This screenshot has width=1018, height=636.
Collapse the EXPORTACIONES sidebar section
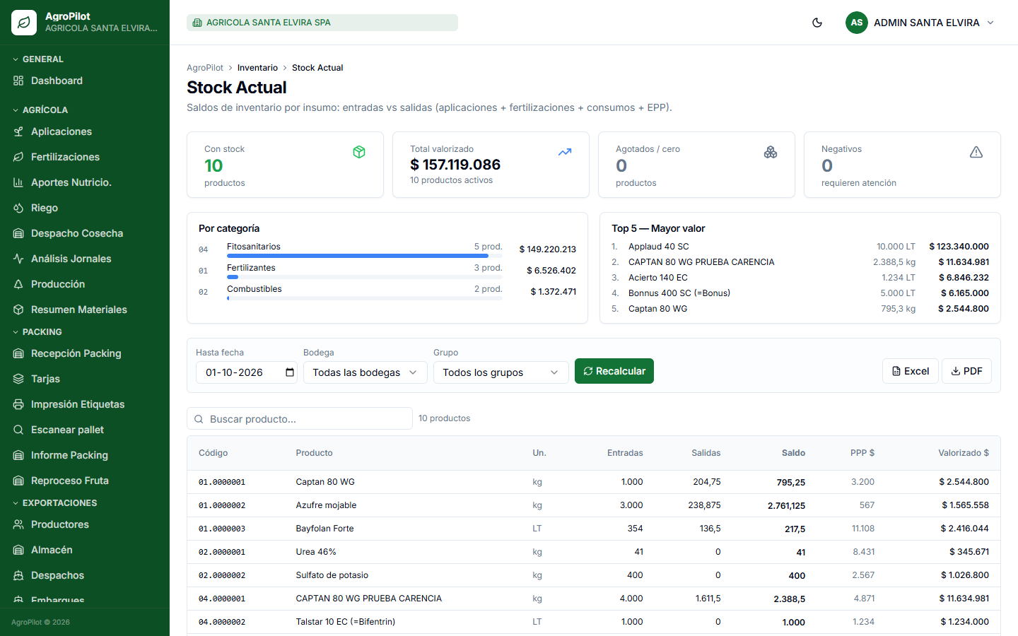pyautogui.click(x=54, y=503)
